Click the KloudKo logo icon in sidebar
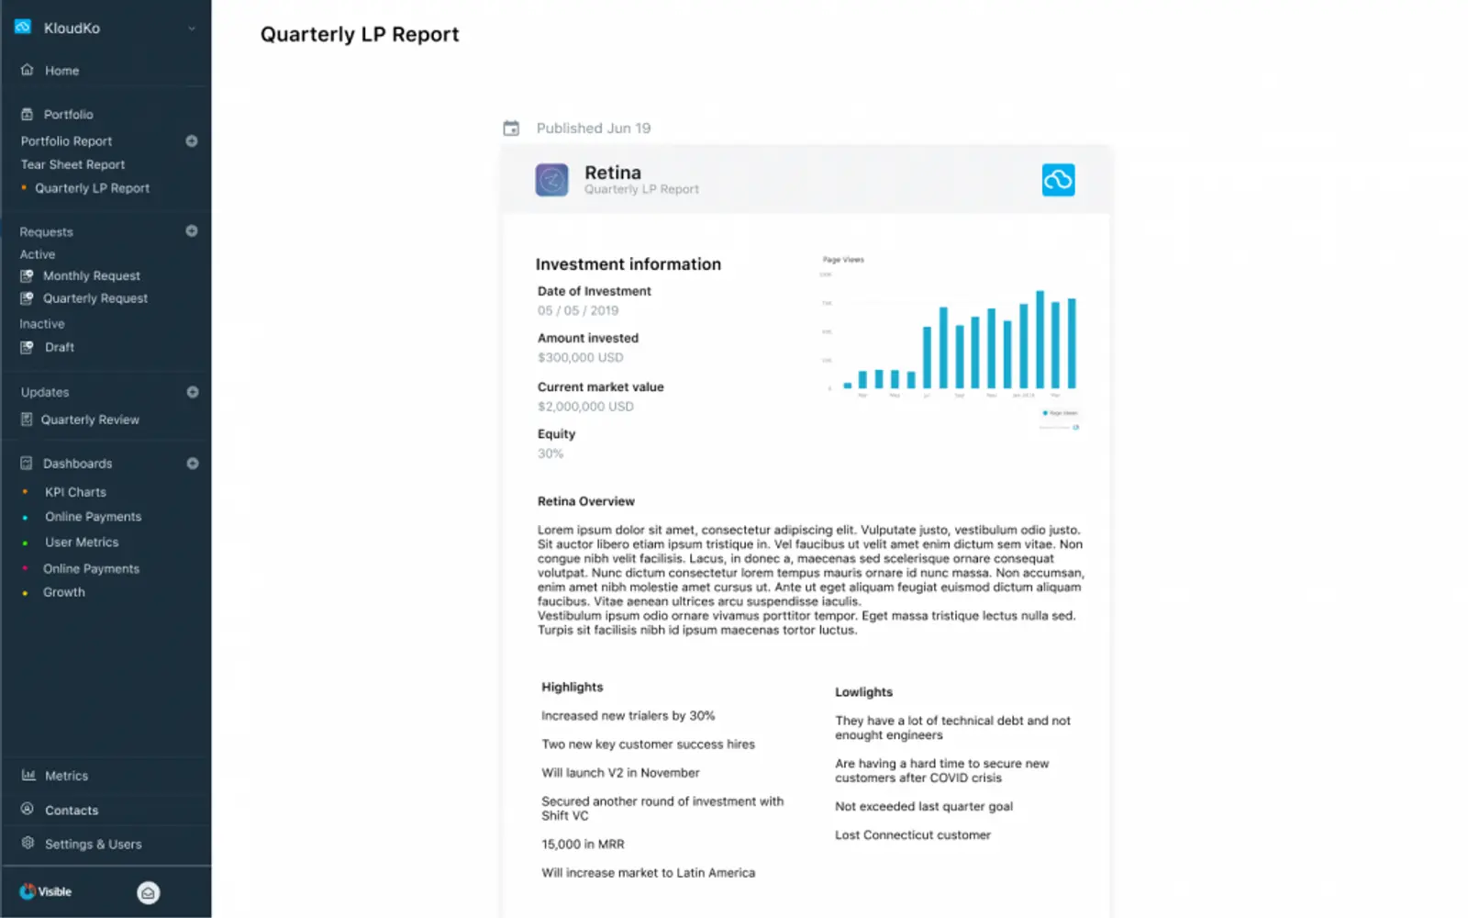1468x918 pixels. click(x=23, y=27)
